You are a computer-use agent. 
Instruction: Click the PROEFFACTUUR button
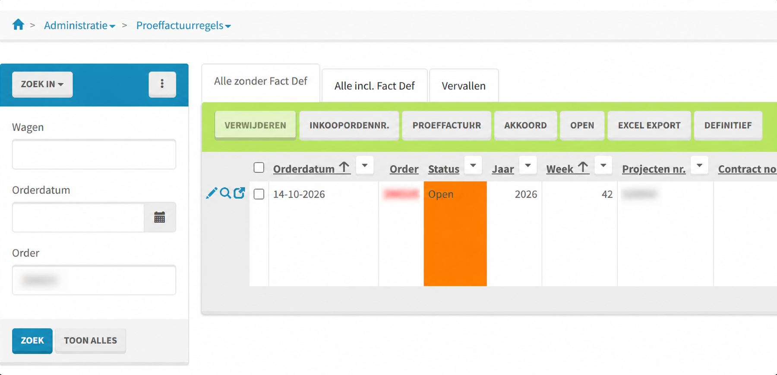[x=446, y=125]
